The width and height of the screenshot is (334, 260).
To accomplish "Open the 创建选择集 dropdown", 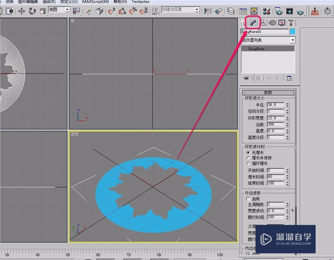I will 196,9.
